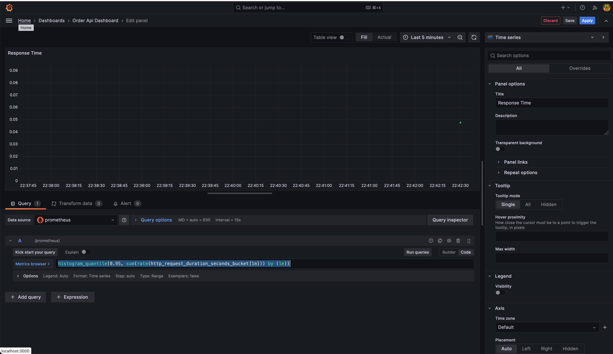Click the Apply button
This screenshot has width=613, height=354.
(587, 21)
